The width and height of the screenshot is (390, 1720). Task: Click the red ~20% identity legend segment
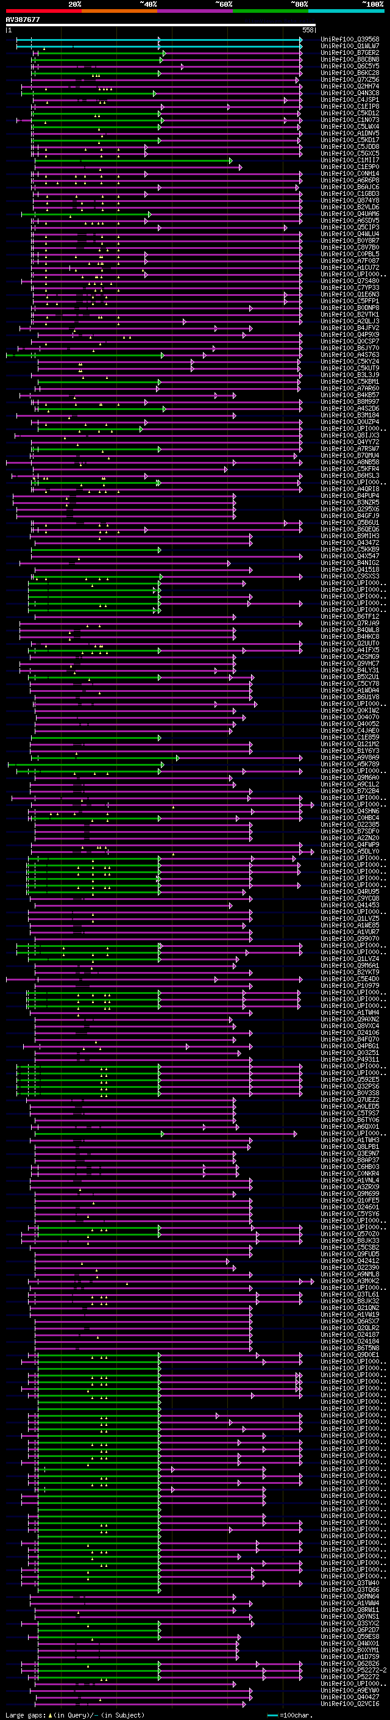coord(44,12)
